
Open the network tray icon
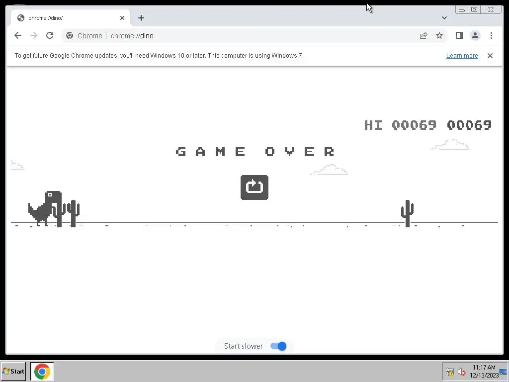coord(449,371)
